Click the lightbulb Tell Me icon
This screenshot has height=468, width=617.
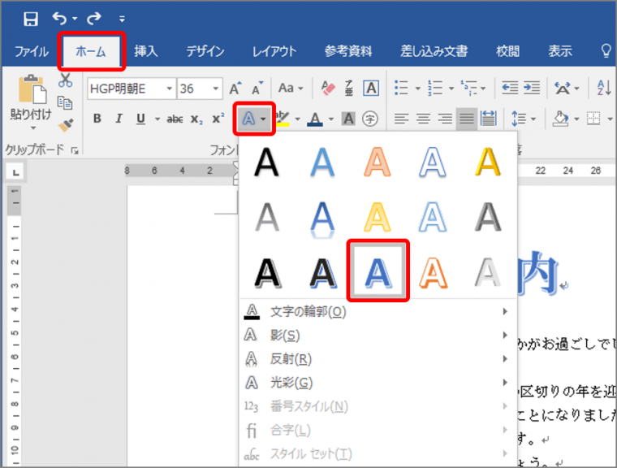pos(606,51)
